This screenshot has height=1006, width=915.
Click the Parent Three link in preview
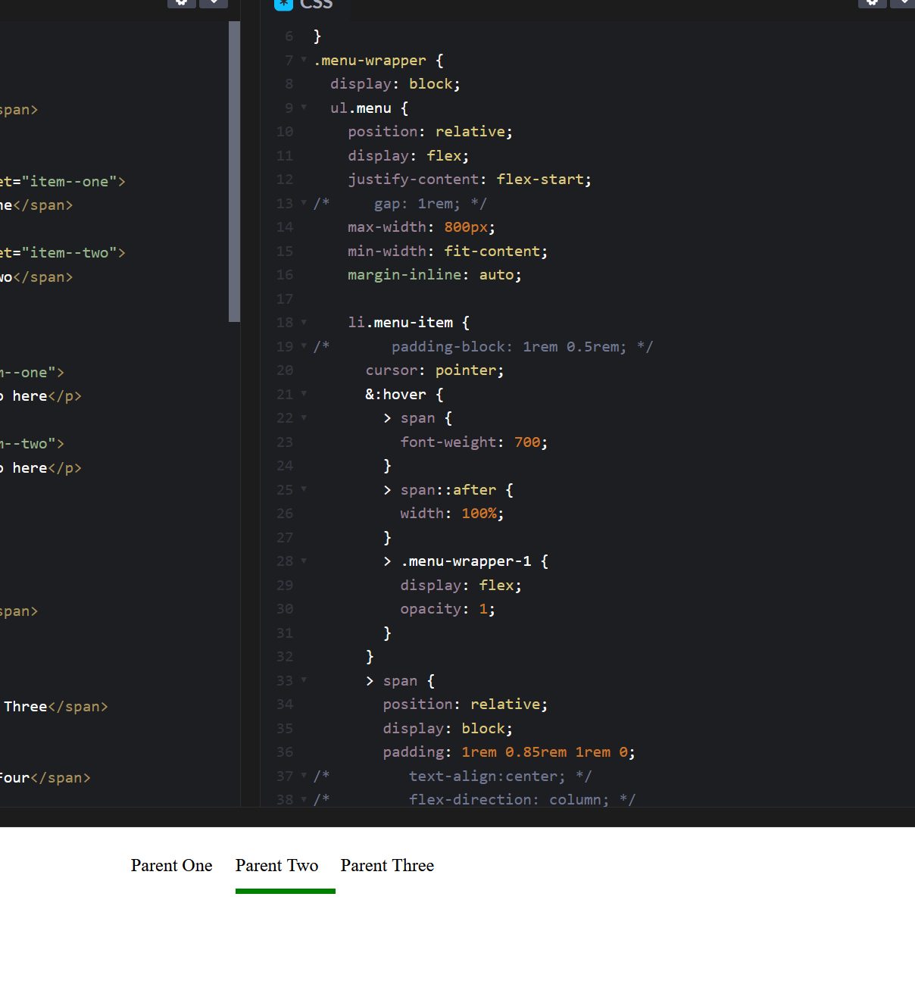click(x=387, y=866)
